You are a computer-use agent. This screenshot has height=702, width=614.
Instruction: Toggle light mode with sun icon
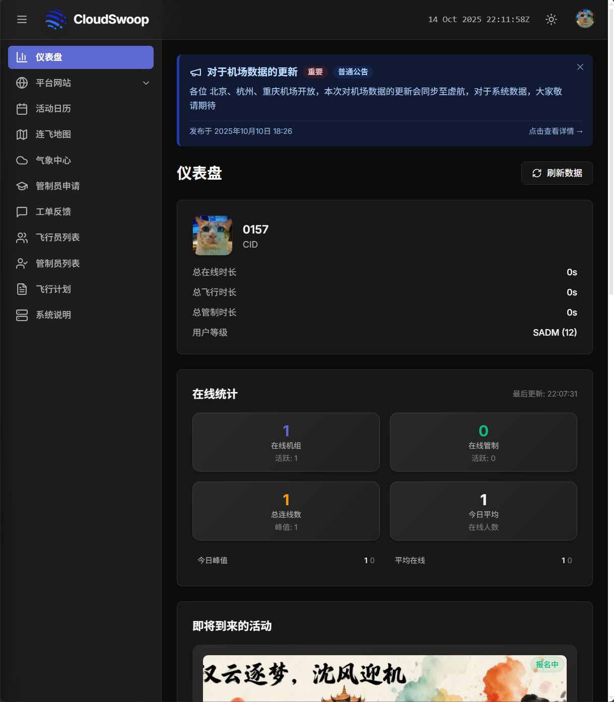point(551,19)
